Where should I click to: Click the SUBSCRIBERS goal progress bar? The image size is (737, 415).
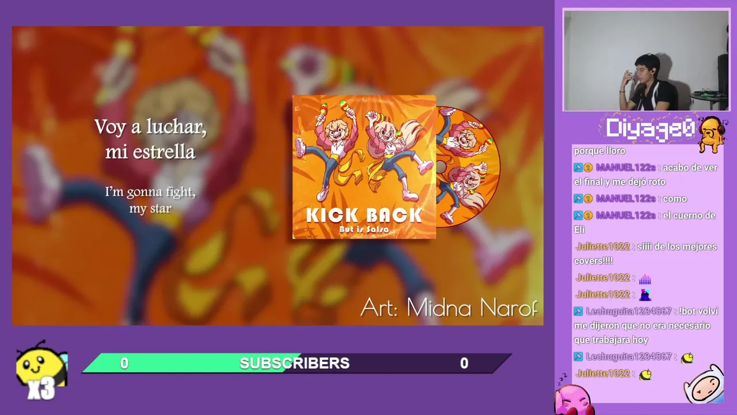tap(297, 363)
